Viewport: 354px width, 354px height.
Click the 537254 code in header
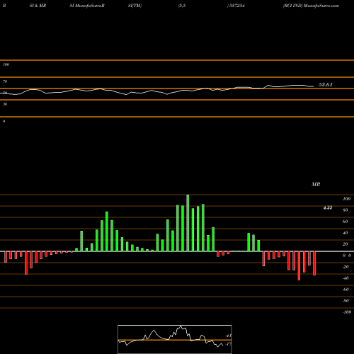pos(236,6)
